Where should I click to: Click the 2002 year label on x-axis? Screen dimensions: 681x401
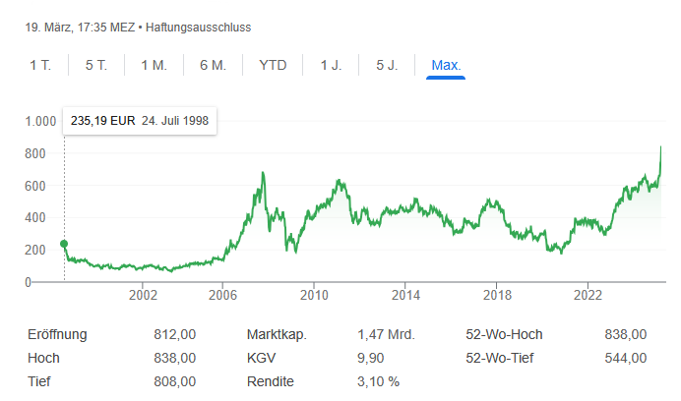pyautogui.click(x=144, y=295)
